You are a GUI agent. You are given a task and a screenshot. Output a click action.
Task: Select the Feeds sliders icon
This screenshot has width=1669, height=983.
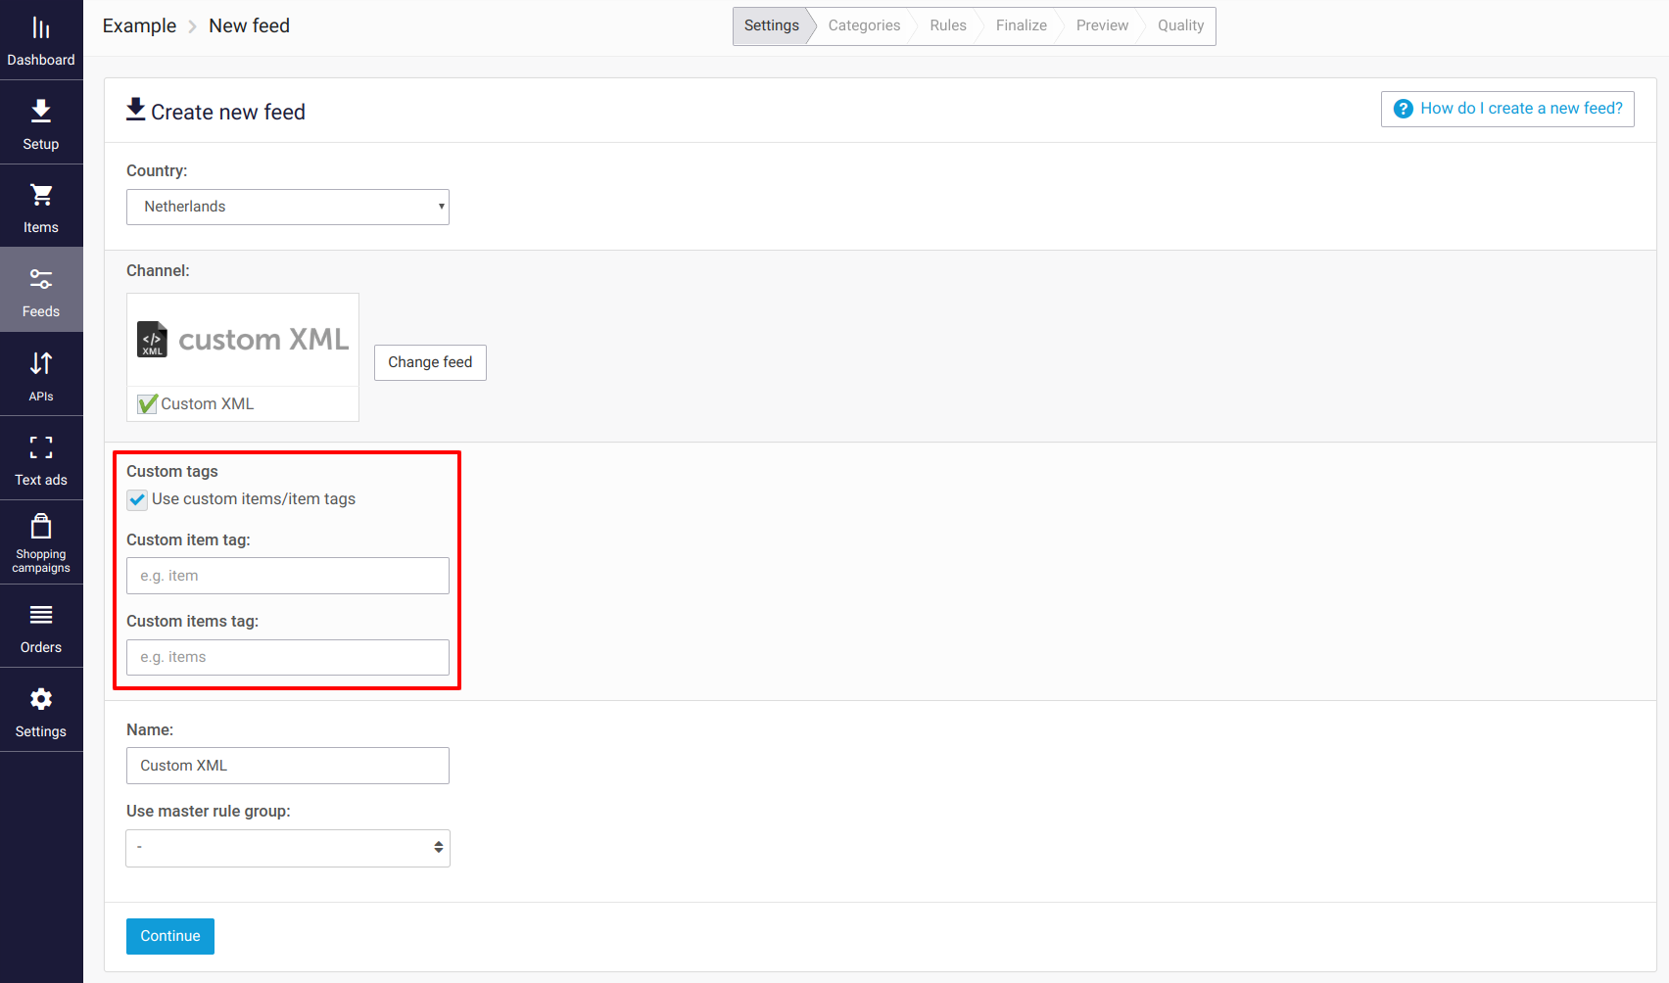(x=41, y=279)
